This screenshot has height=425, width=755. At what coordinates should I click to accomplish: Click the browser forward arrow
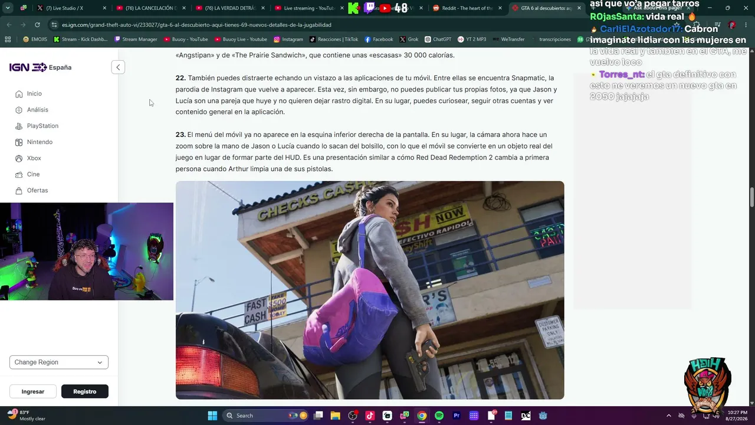coord(23,25)
